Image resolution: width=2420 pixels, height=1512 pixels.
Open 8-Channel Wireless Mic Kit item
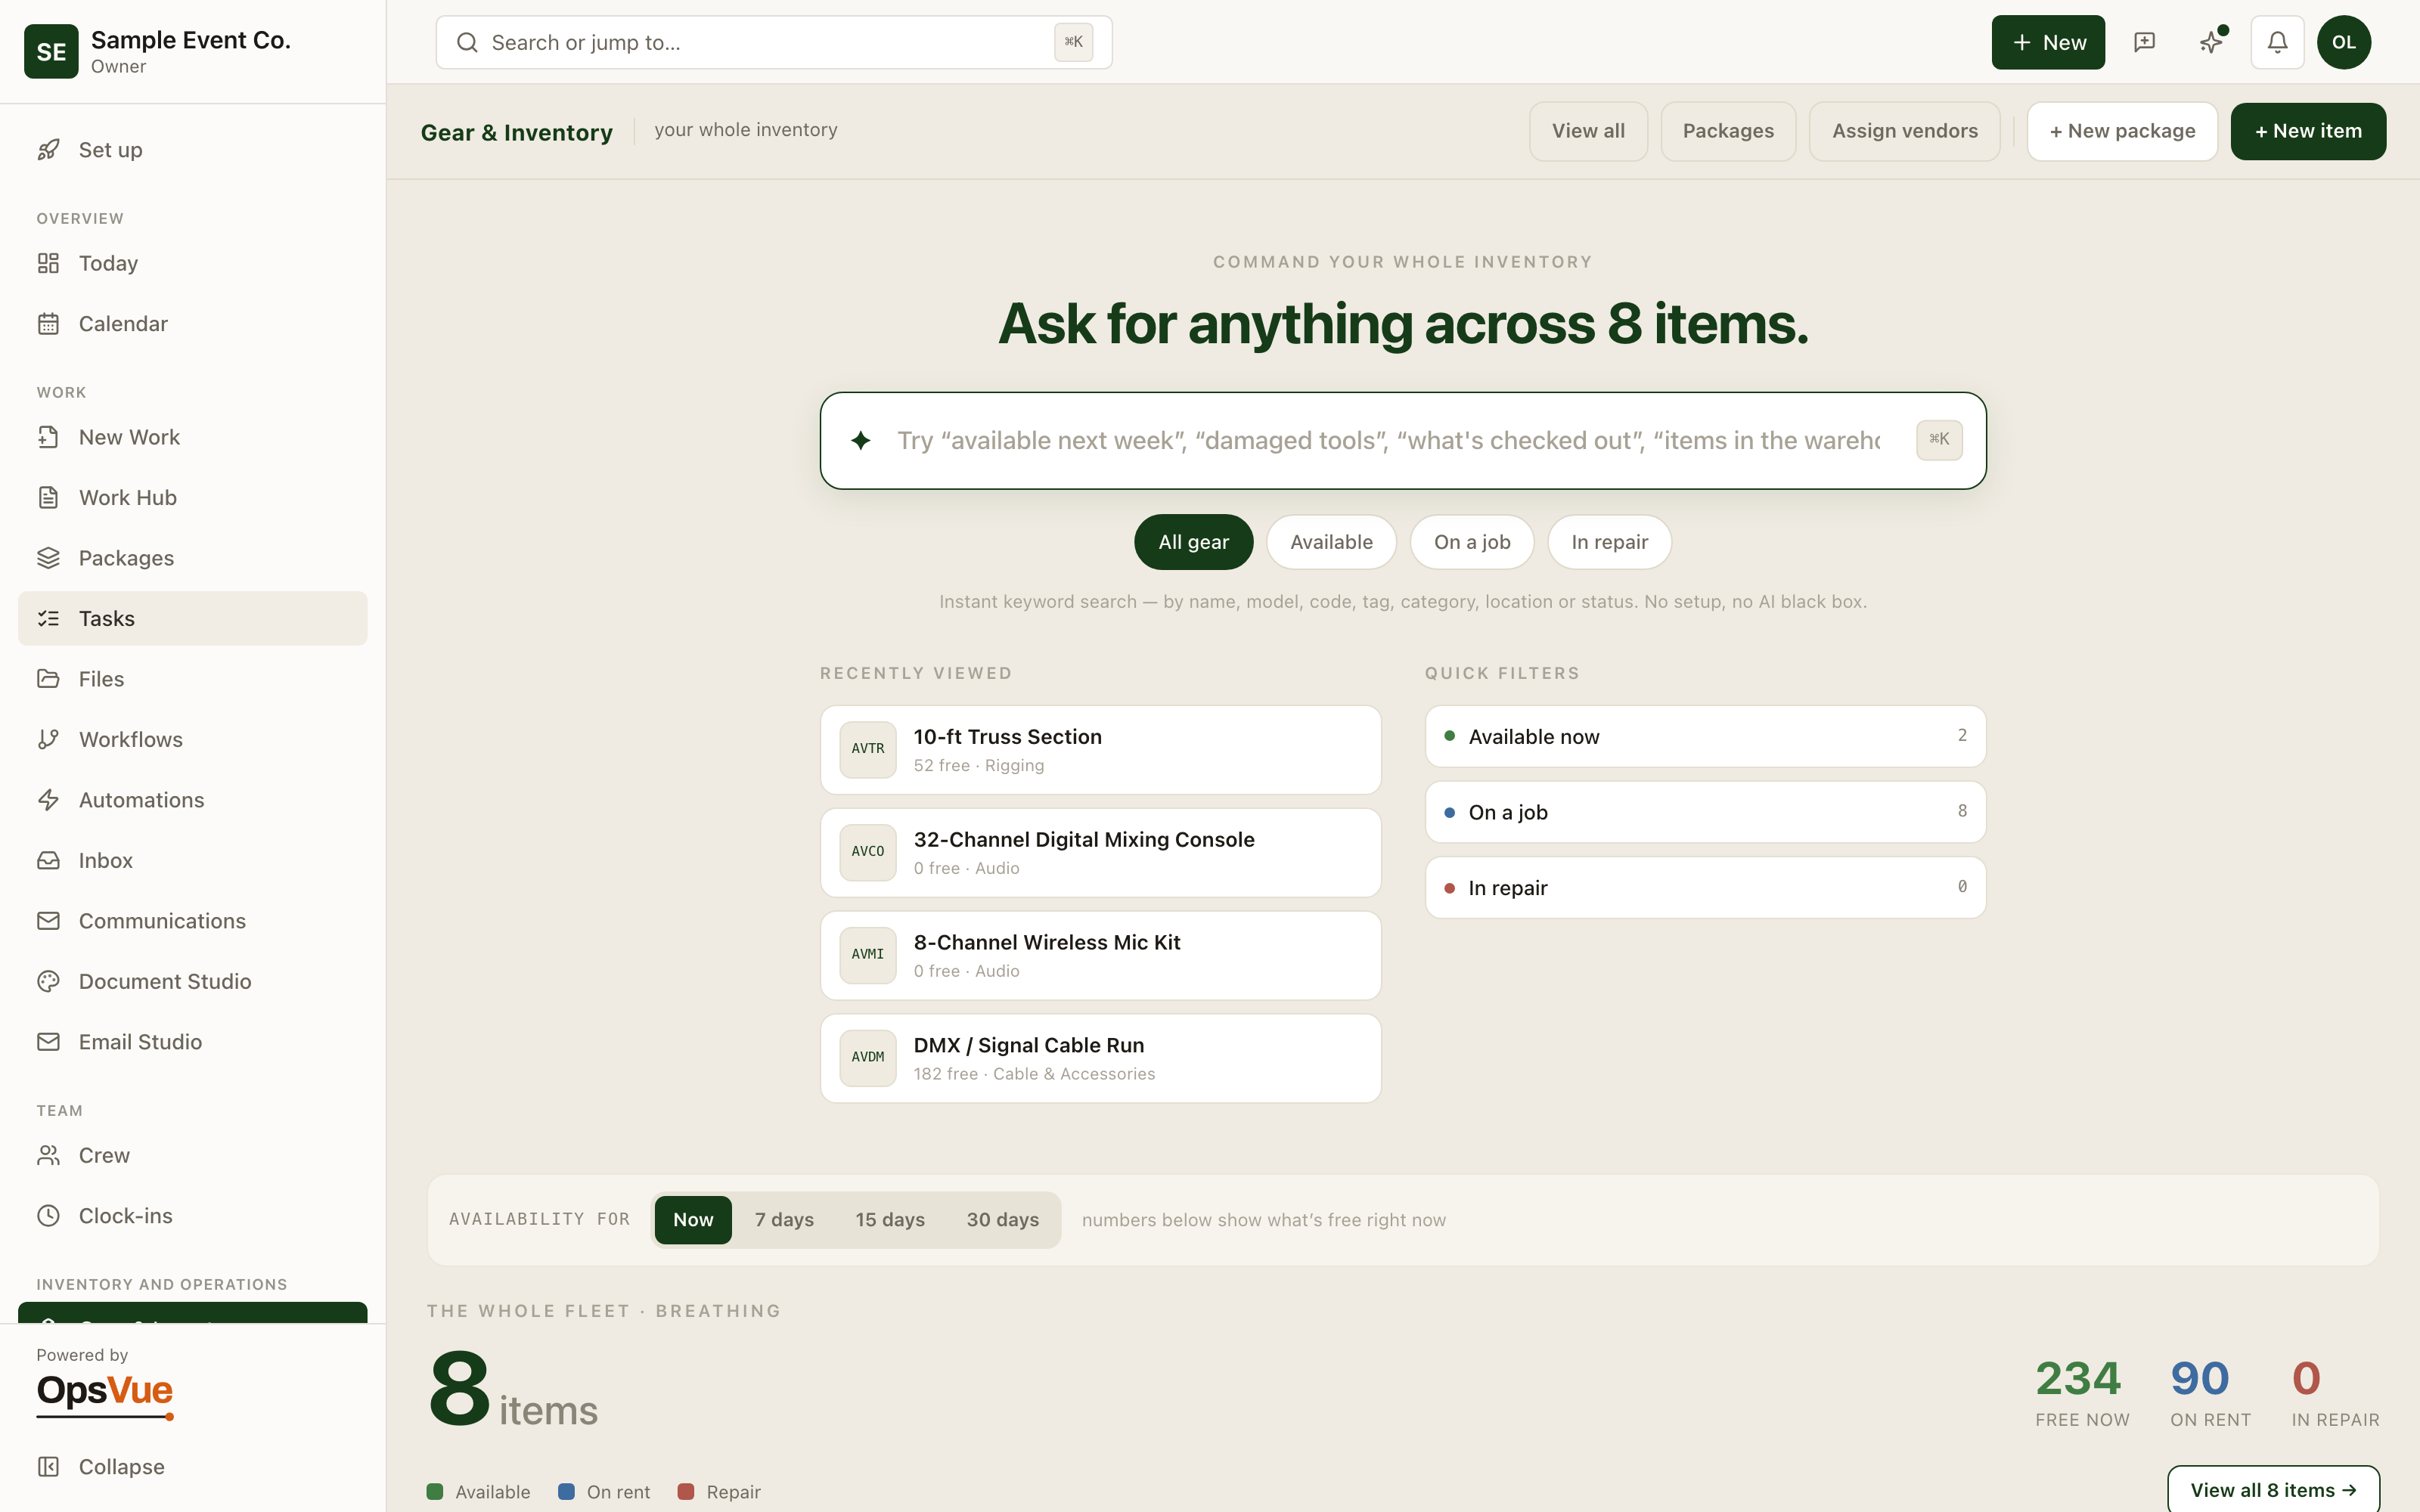tap(1100, 956)
